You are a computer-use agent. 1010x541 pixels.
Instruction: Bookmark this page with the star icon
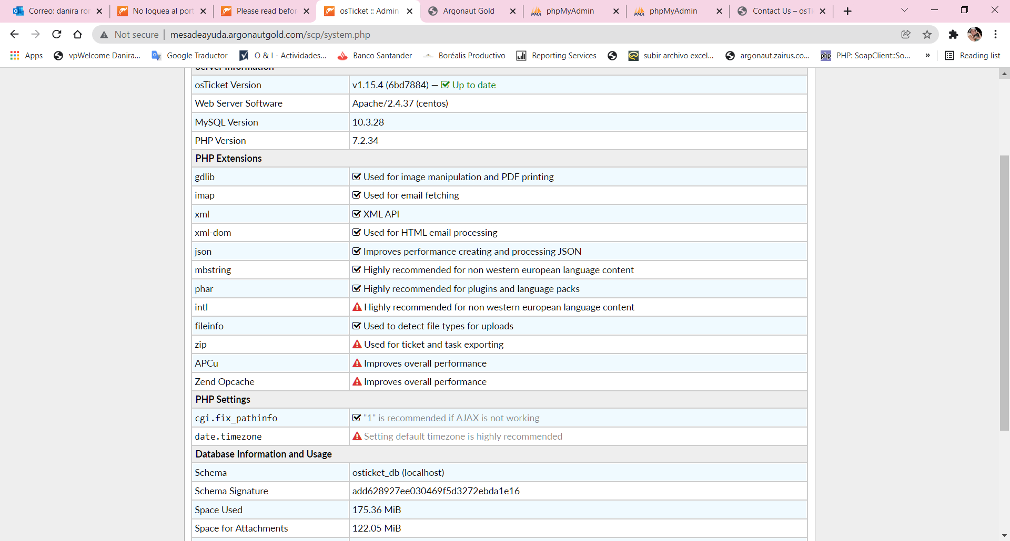[927, 34]
